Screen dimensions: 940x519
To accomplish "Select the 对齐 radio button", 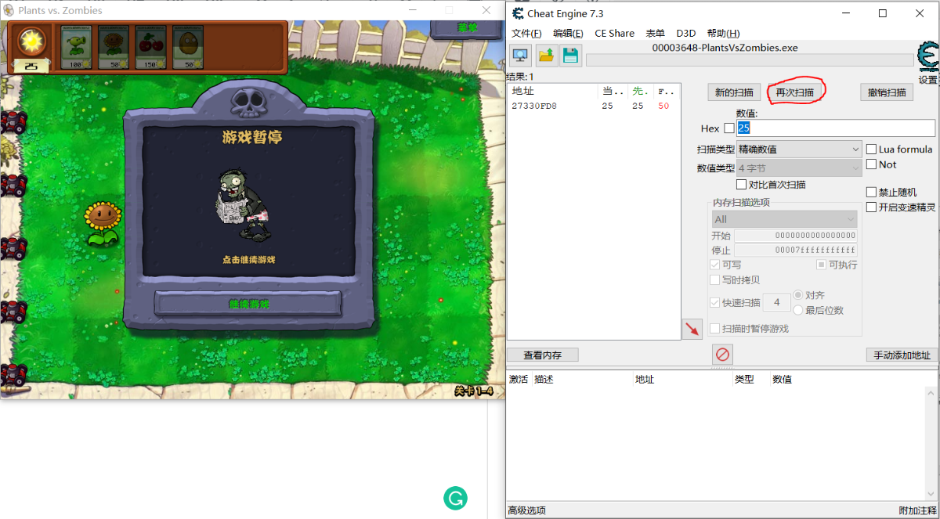I will click(798, 295).
